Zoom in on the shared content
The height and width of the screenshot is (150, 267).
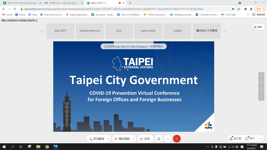(x=261, y=82)
